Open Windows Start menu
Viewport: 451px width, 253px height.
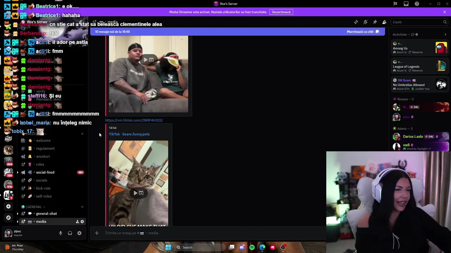168,247
